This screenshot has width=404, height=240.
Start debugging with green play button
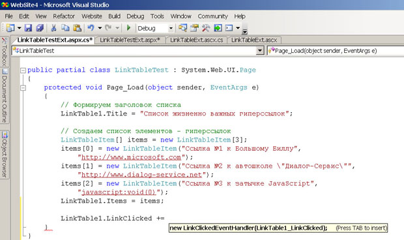click(129, 28)
